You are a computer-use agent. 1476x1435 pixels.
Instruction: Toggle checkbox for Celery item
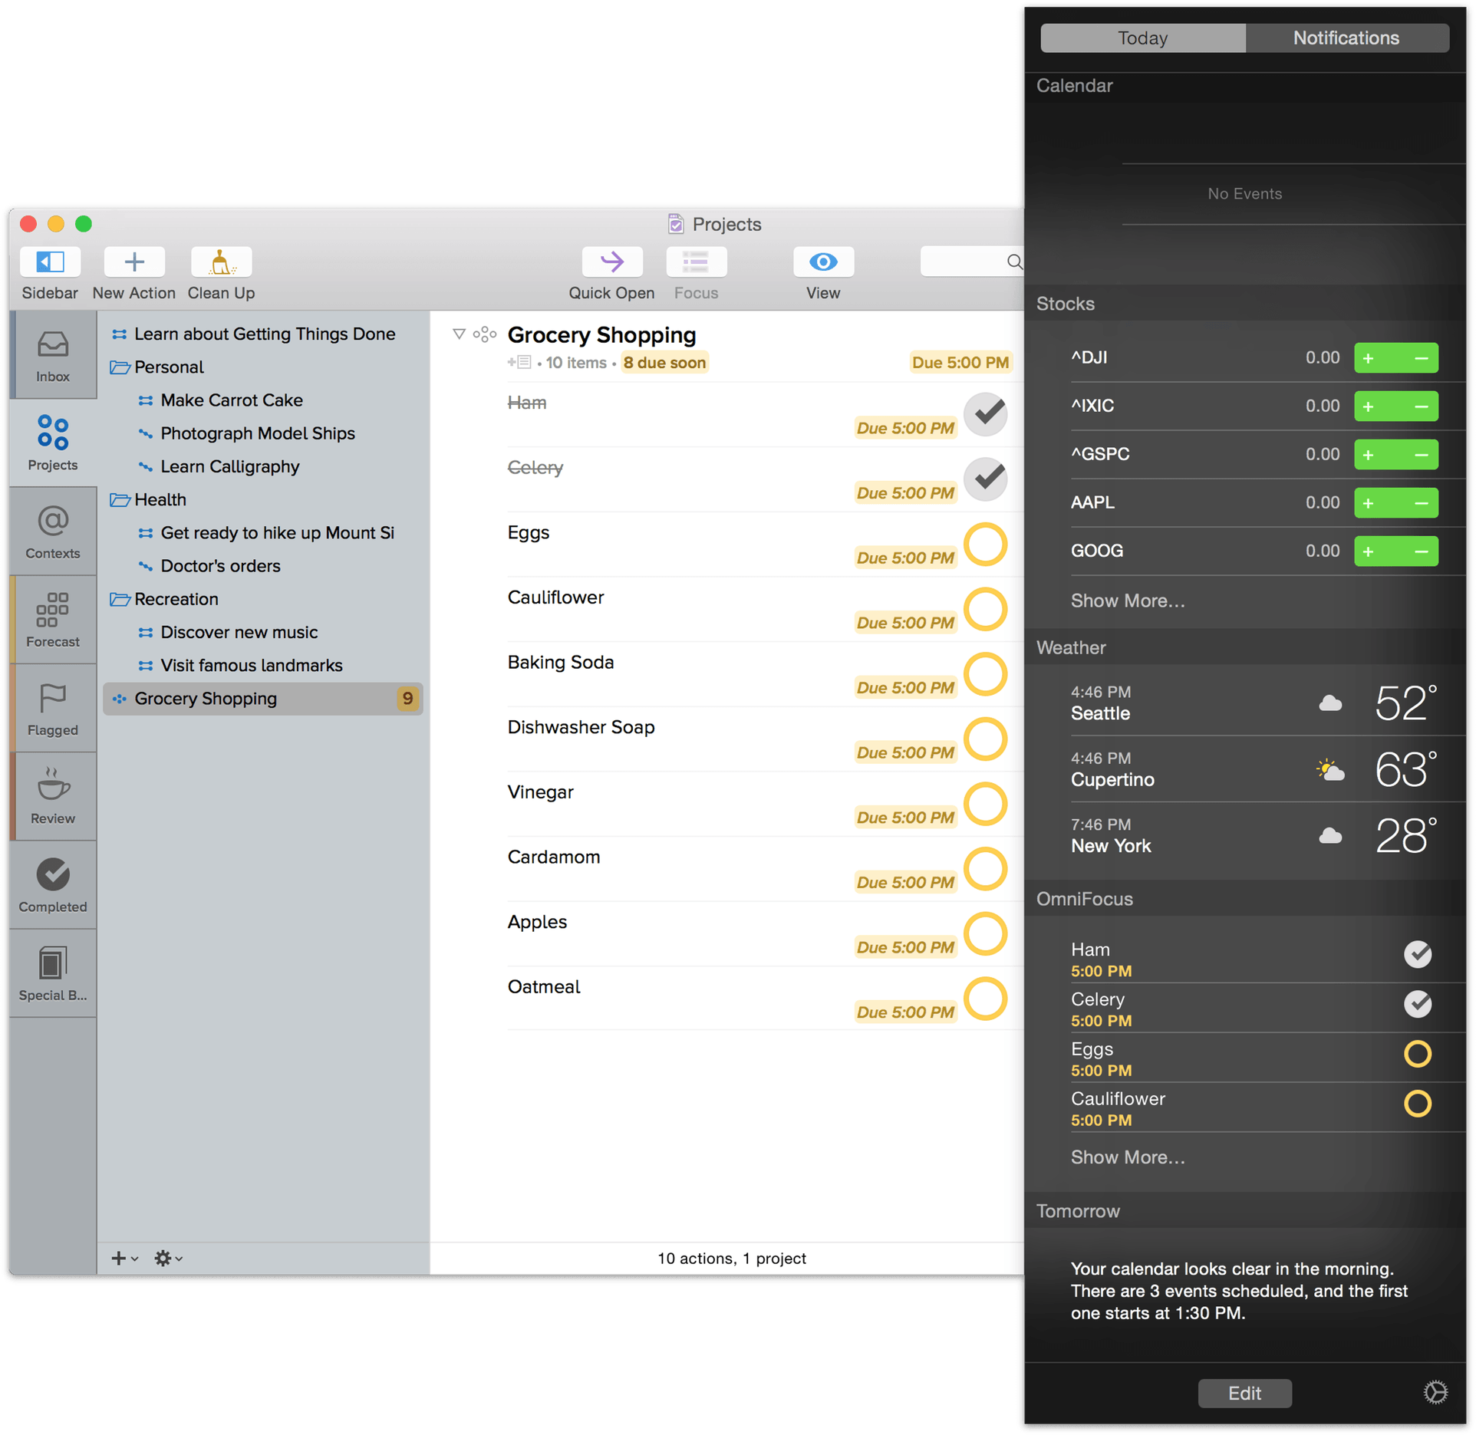click(x=988, y=477)
